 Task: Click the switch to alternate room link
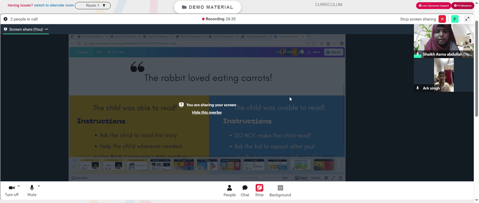click(x=54, y=5)
